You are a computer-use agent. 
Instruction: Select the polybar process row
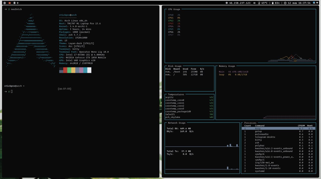(278, 145)
